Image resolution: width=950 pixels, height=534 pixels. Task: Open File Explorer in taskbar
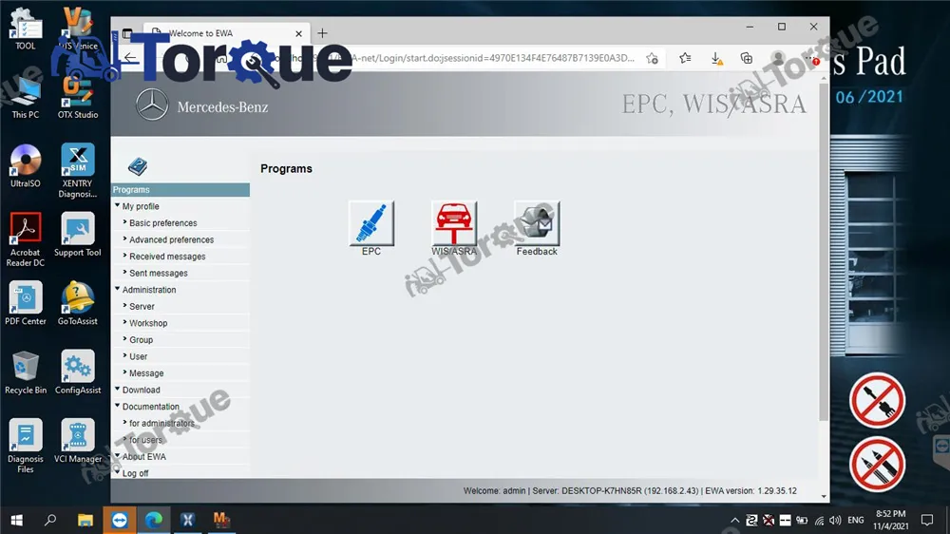click(x=85, y=520)
